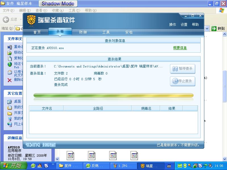Open the 防御 tab
This screenshot has width=227, height=170.
[x=83, y=32]
